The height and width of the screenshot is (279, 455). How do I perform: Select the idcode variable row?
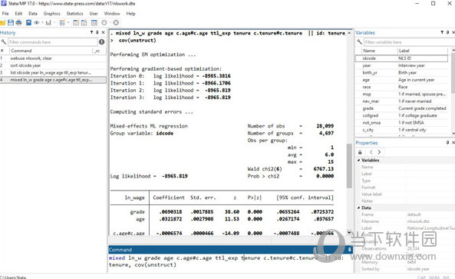[401, 58]
